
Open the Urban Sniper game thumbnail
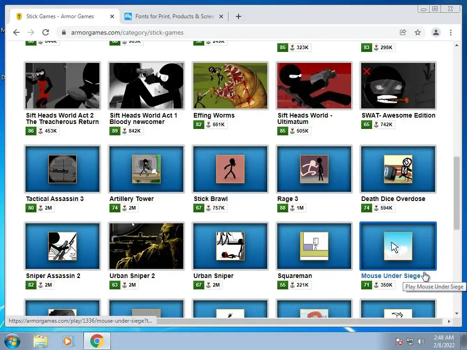click(x=230, y=246)
